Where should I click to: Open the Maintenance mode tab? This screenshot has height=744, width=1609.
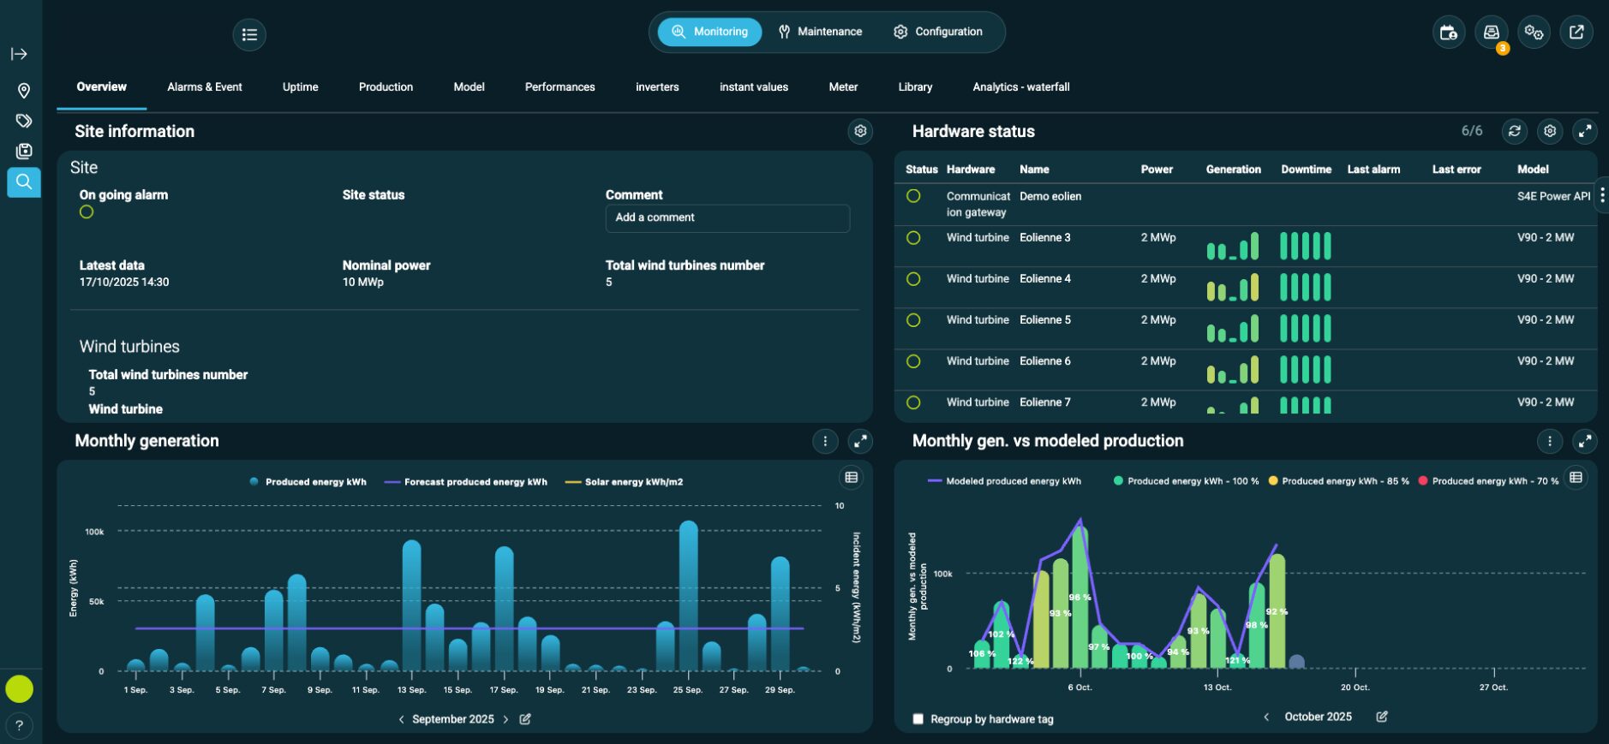click(x=820, y=32)
